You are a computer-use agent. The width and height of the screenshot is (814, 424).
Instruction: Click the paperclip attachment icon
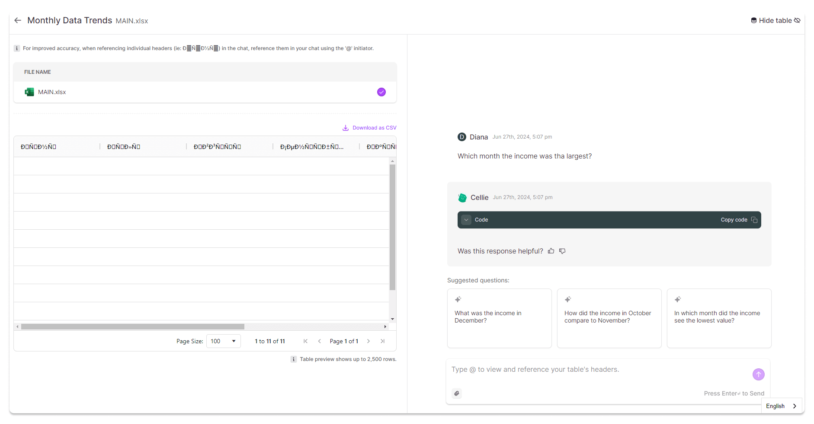(x=457, y=393)
